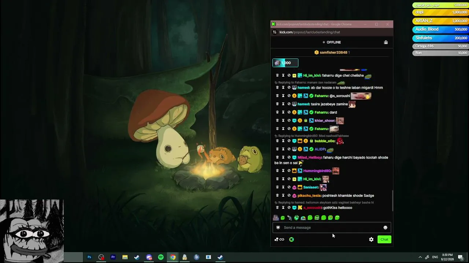Click the dopi 1,000,000 leaderboard bar

point(441,12)
